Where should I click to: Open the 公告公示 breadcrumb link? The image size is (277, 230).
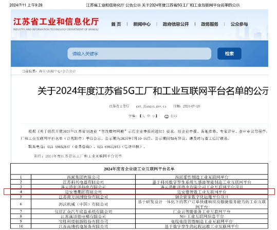coord(69,71)
